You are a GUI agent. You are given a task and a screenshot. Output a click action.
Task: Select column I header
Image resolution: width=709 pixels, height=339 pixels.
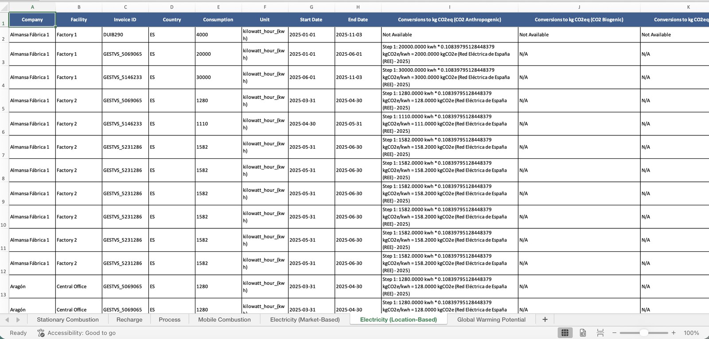pos(450,7)
